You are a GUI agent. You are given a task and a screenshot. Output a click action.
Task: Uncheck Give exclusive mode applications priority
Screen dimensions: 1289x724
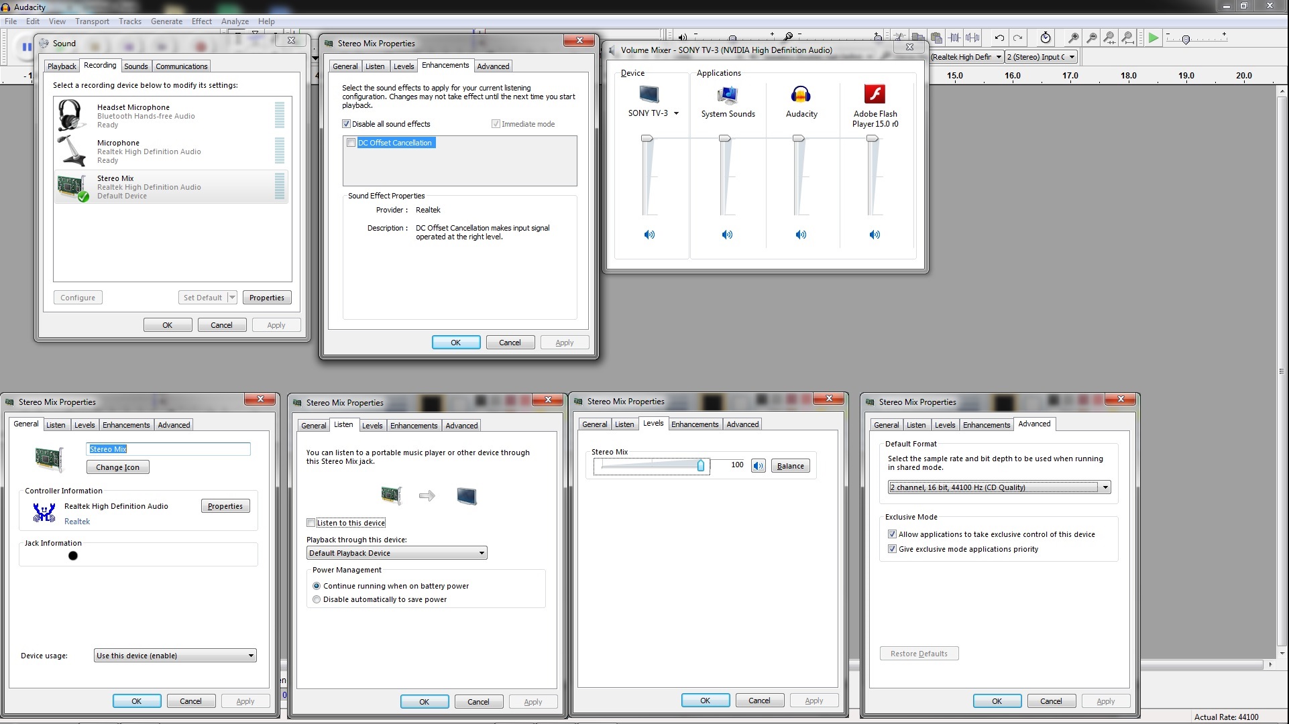[x=892, y=549]
